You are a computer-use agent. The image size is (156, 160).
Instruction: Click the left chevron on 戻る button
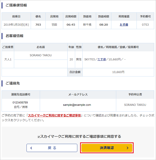(31, 148)
